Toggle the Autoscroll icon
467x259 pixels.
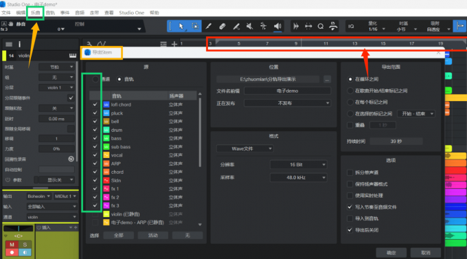point(296,26)
